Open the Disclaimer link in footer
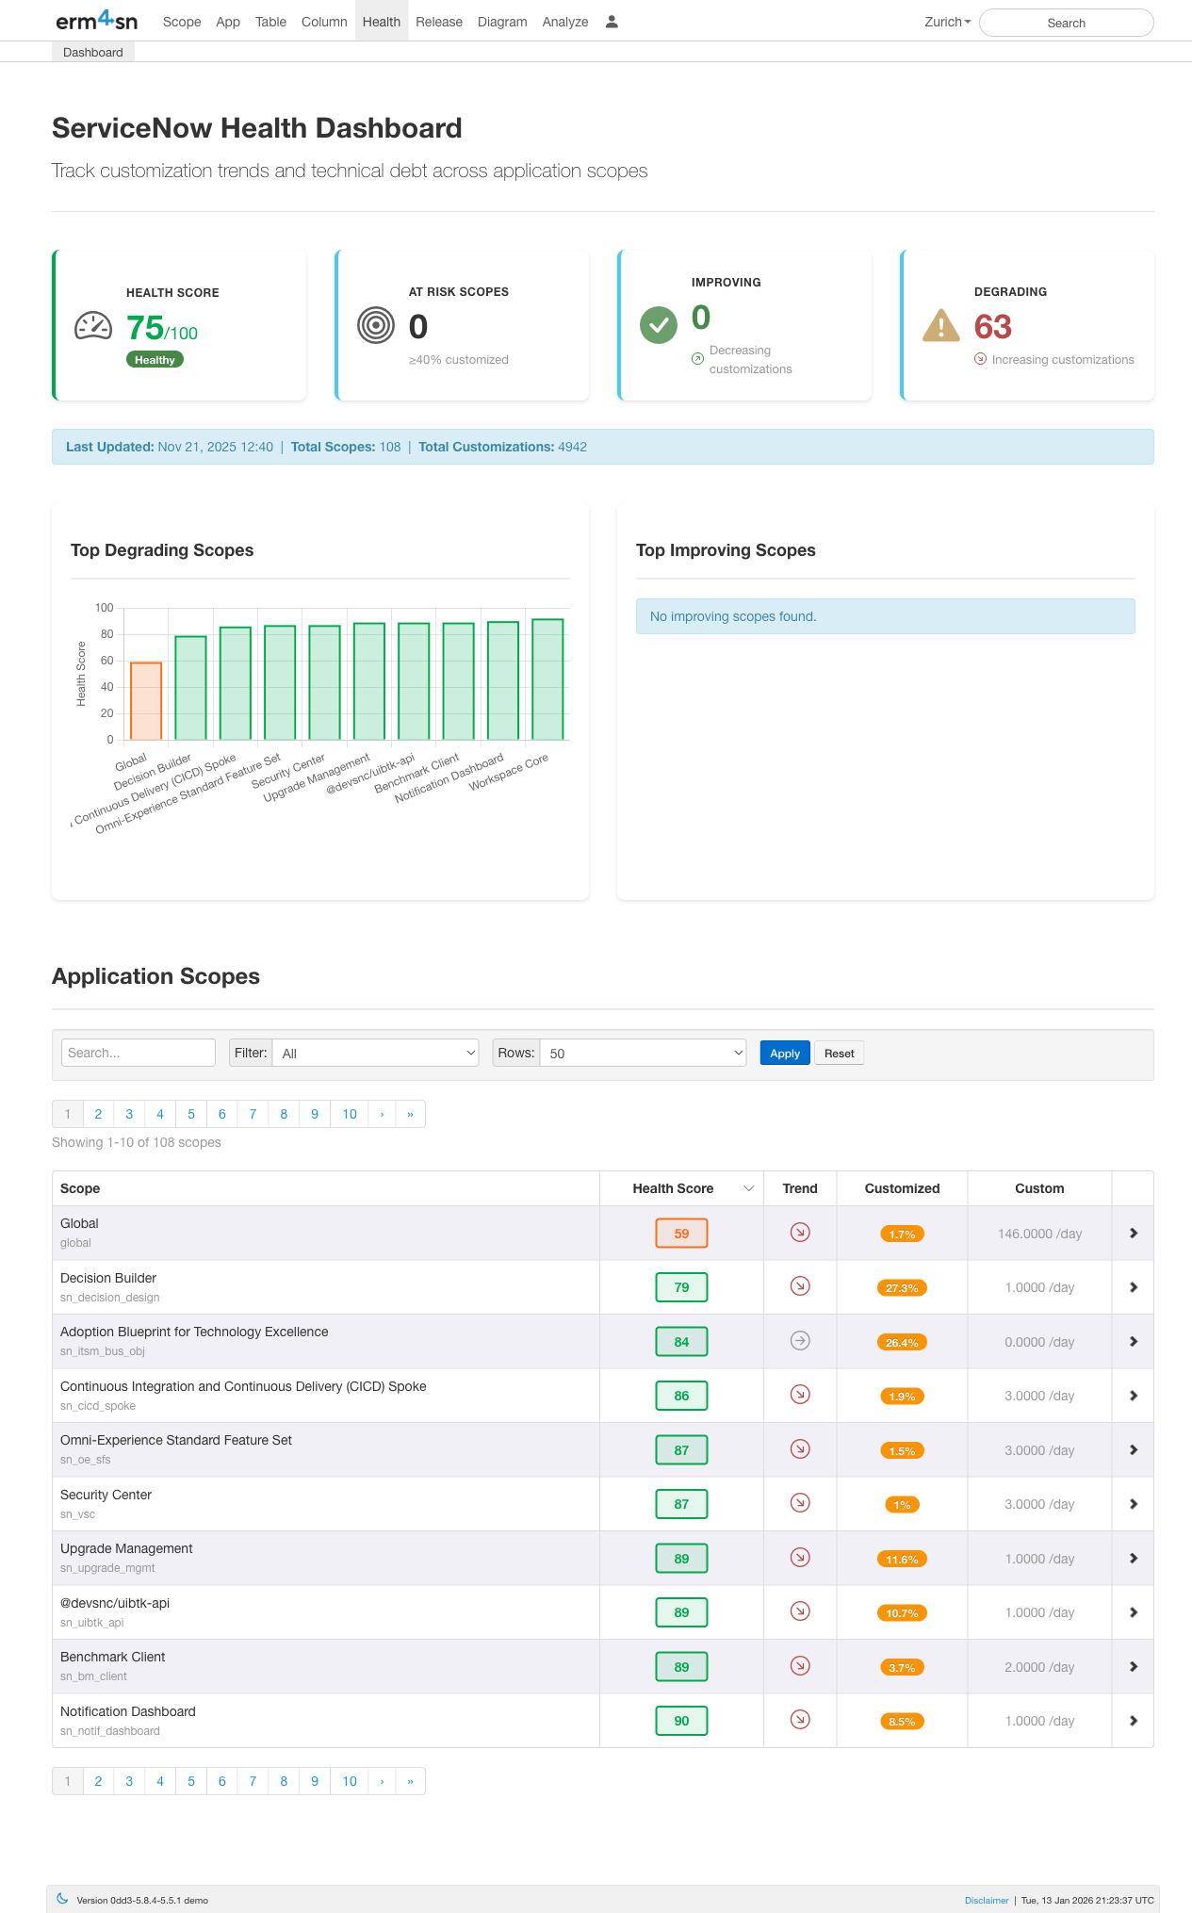This screenshot has width=1192, height=1913. (987, 1900)
